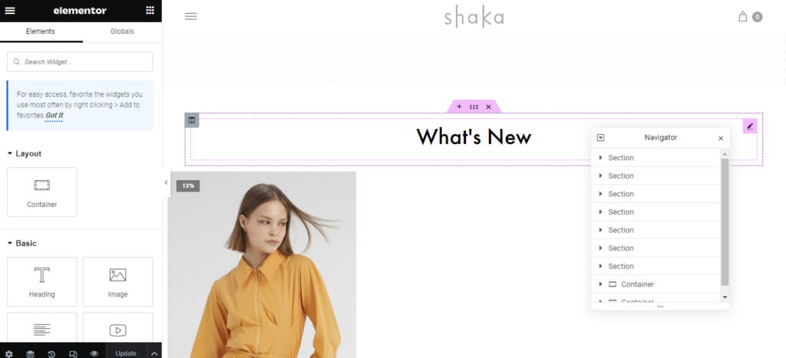Open the History icon in the bottom bar
This screenshot has width=786, height=358.
51,353
